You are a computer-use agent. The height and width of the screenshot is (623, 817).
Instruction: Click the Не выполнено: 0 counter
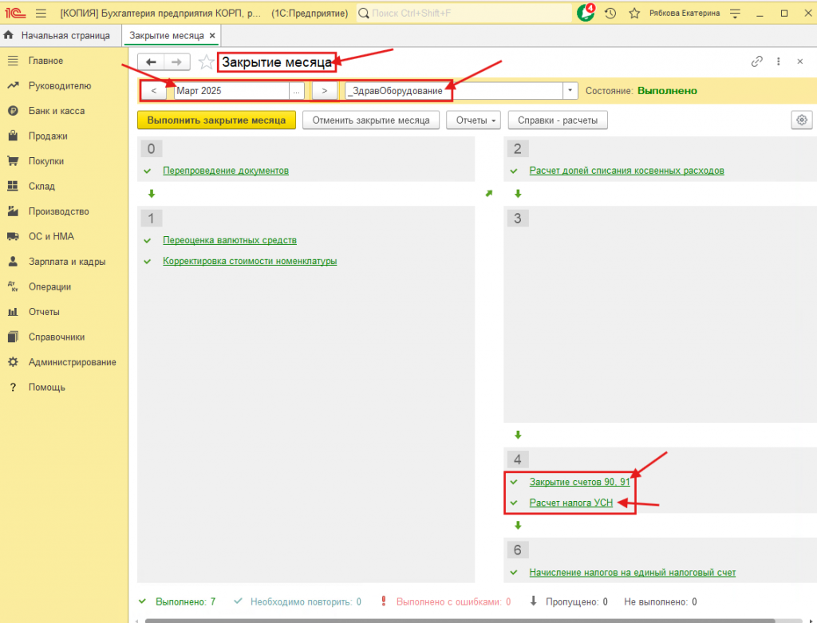661,601
